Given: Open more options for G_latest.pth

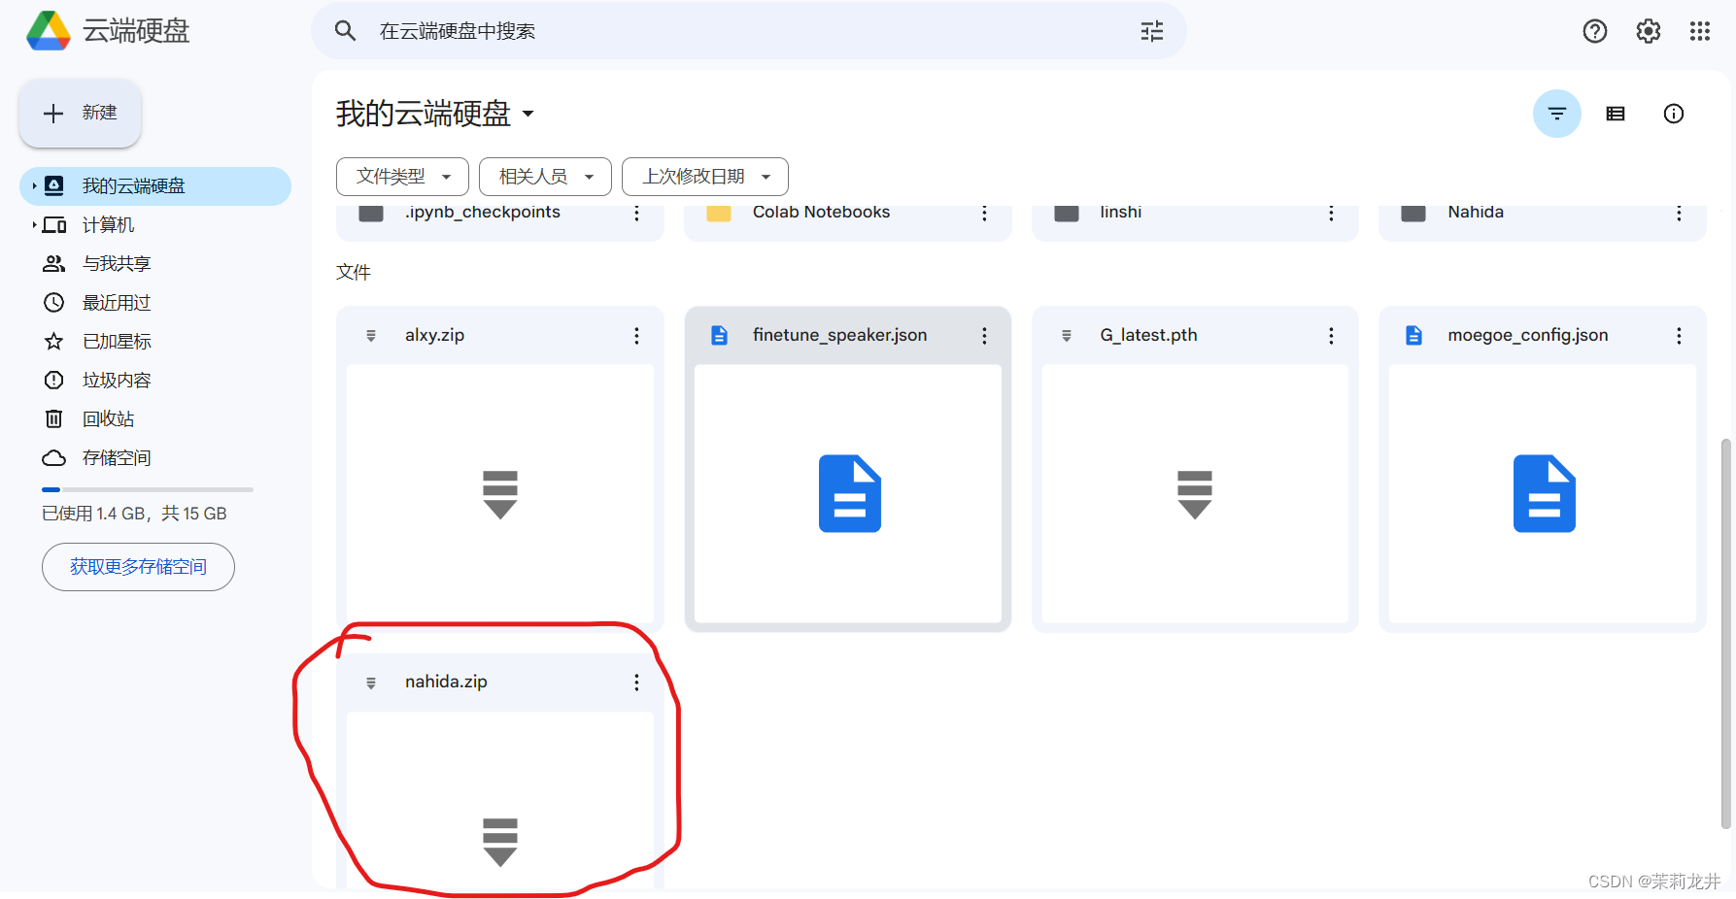Looking at the screenshot, I should click(x=1332, y=336).
